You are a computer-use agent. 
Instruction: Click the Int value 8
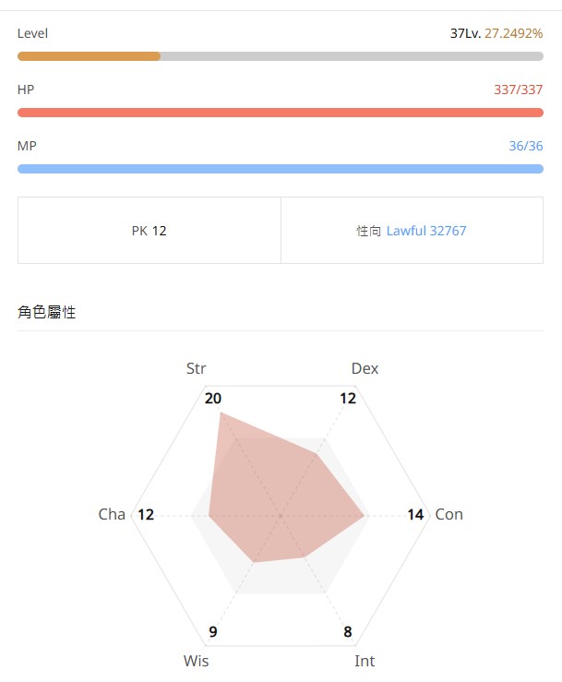point(348,632)
